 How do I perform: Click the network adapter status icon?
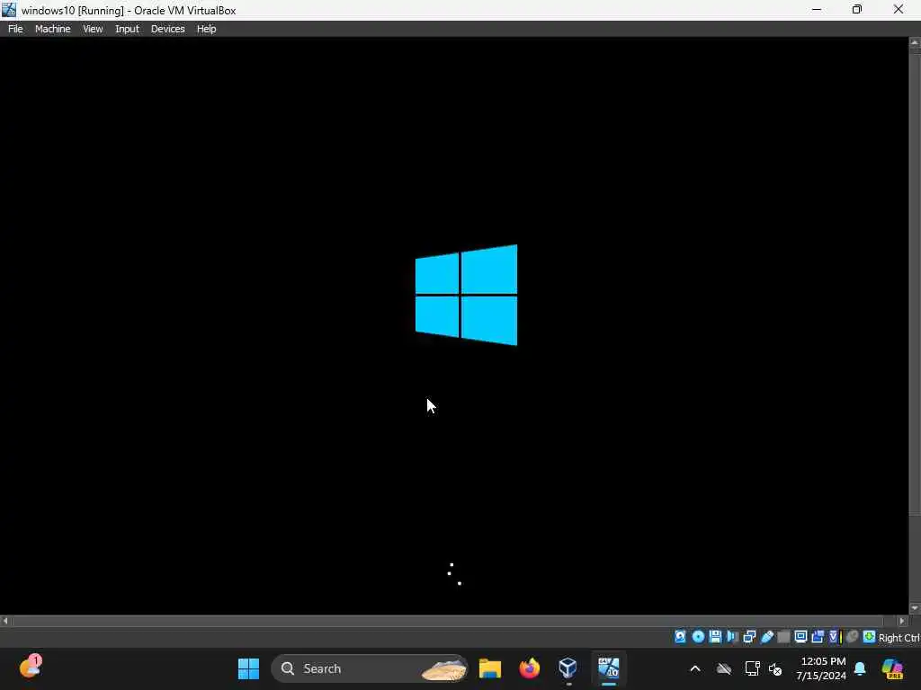pyautogui.click(x=749, y=637)
